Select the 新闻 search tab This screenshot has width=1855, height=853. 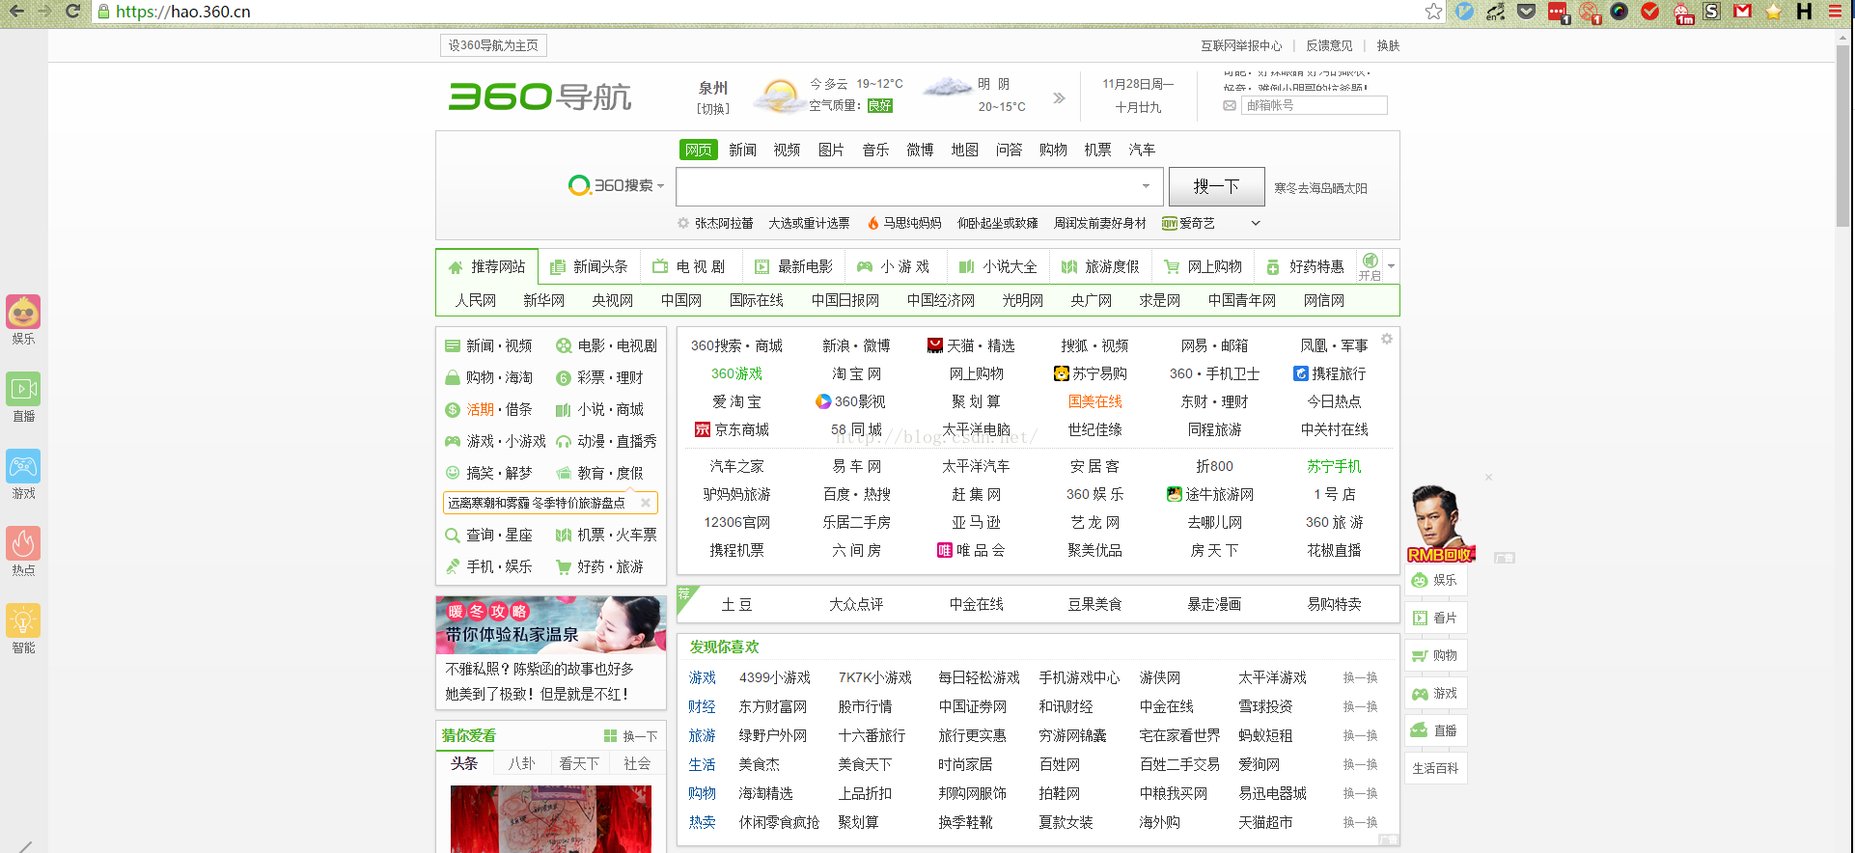point(742,150)
